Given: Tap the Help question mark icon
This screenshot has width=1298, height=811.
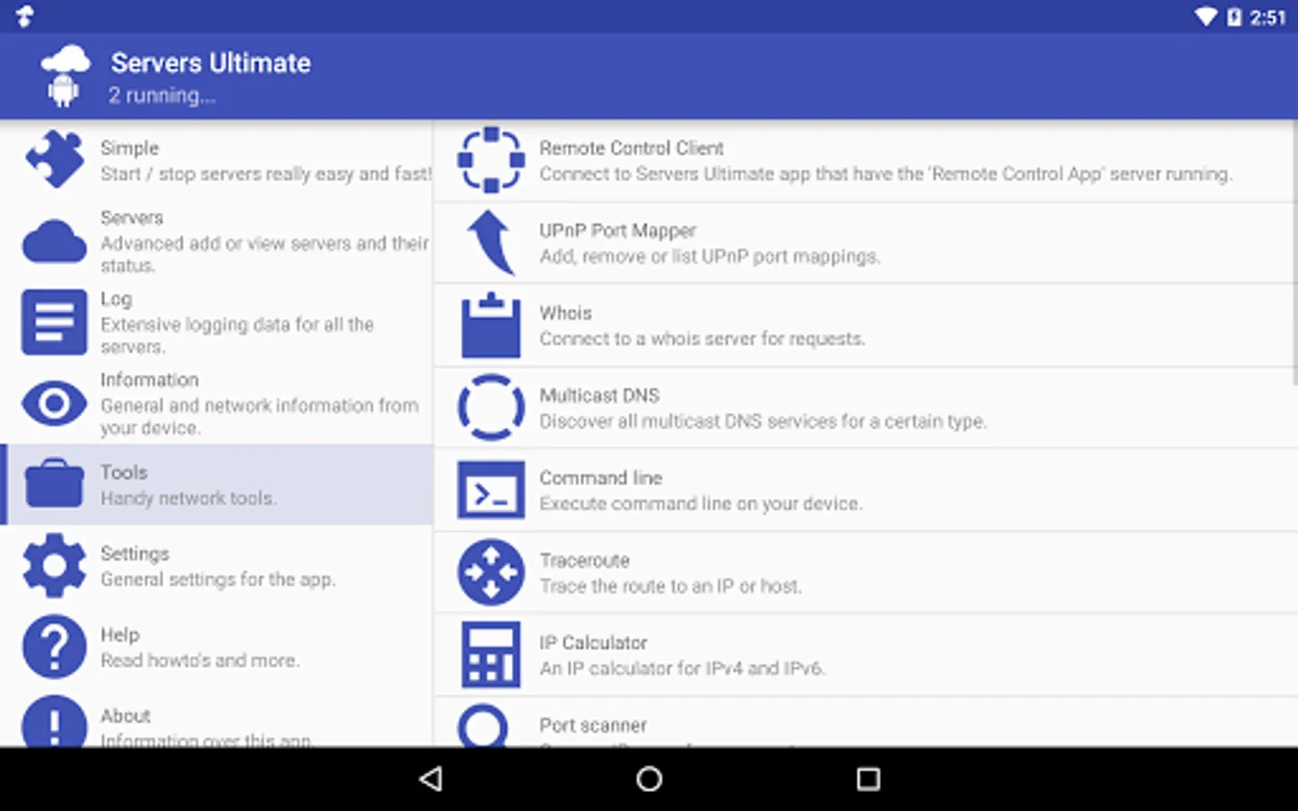Looking at the screenshot, I should point(54,646).
